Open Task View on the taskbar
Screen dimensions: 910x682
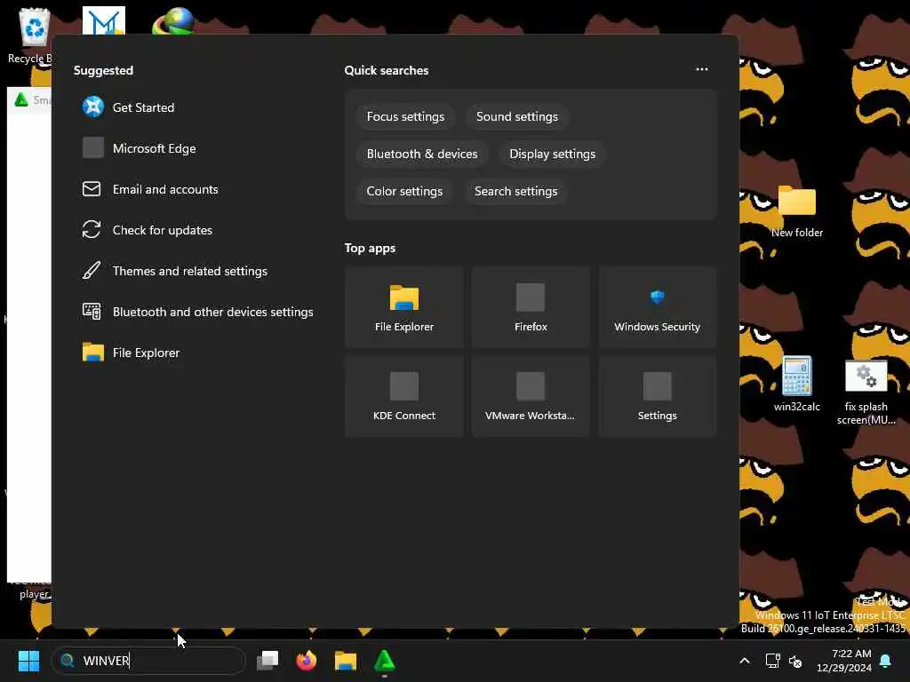pyautogui.click(x=267, y=661)
